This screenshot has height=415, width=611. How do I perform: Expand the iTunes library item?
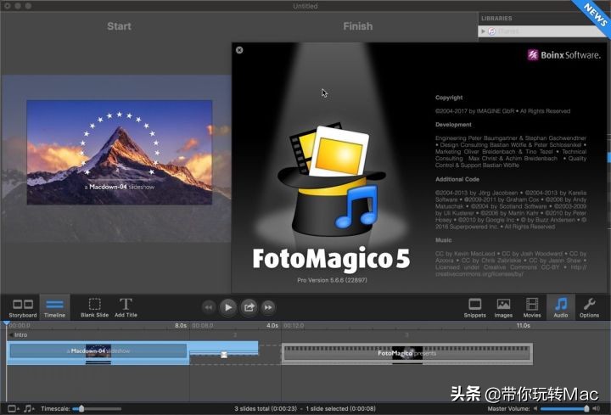[484, 31]
